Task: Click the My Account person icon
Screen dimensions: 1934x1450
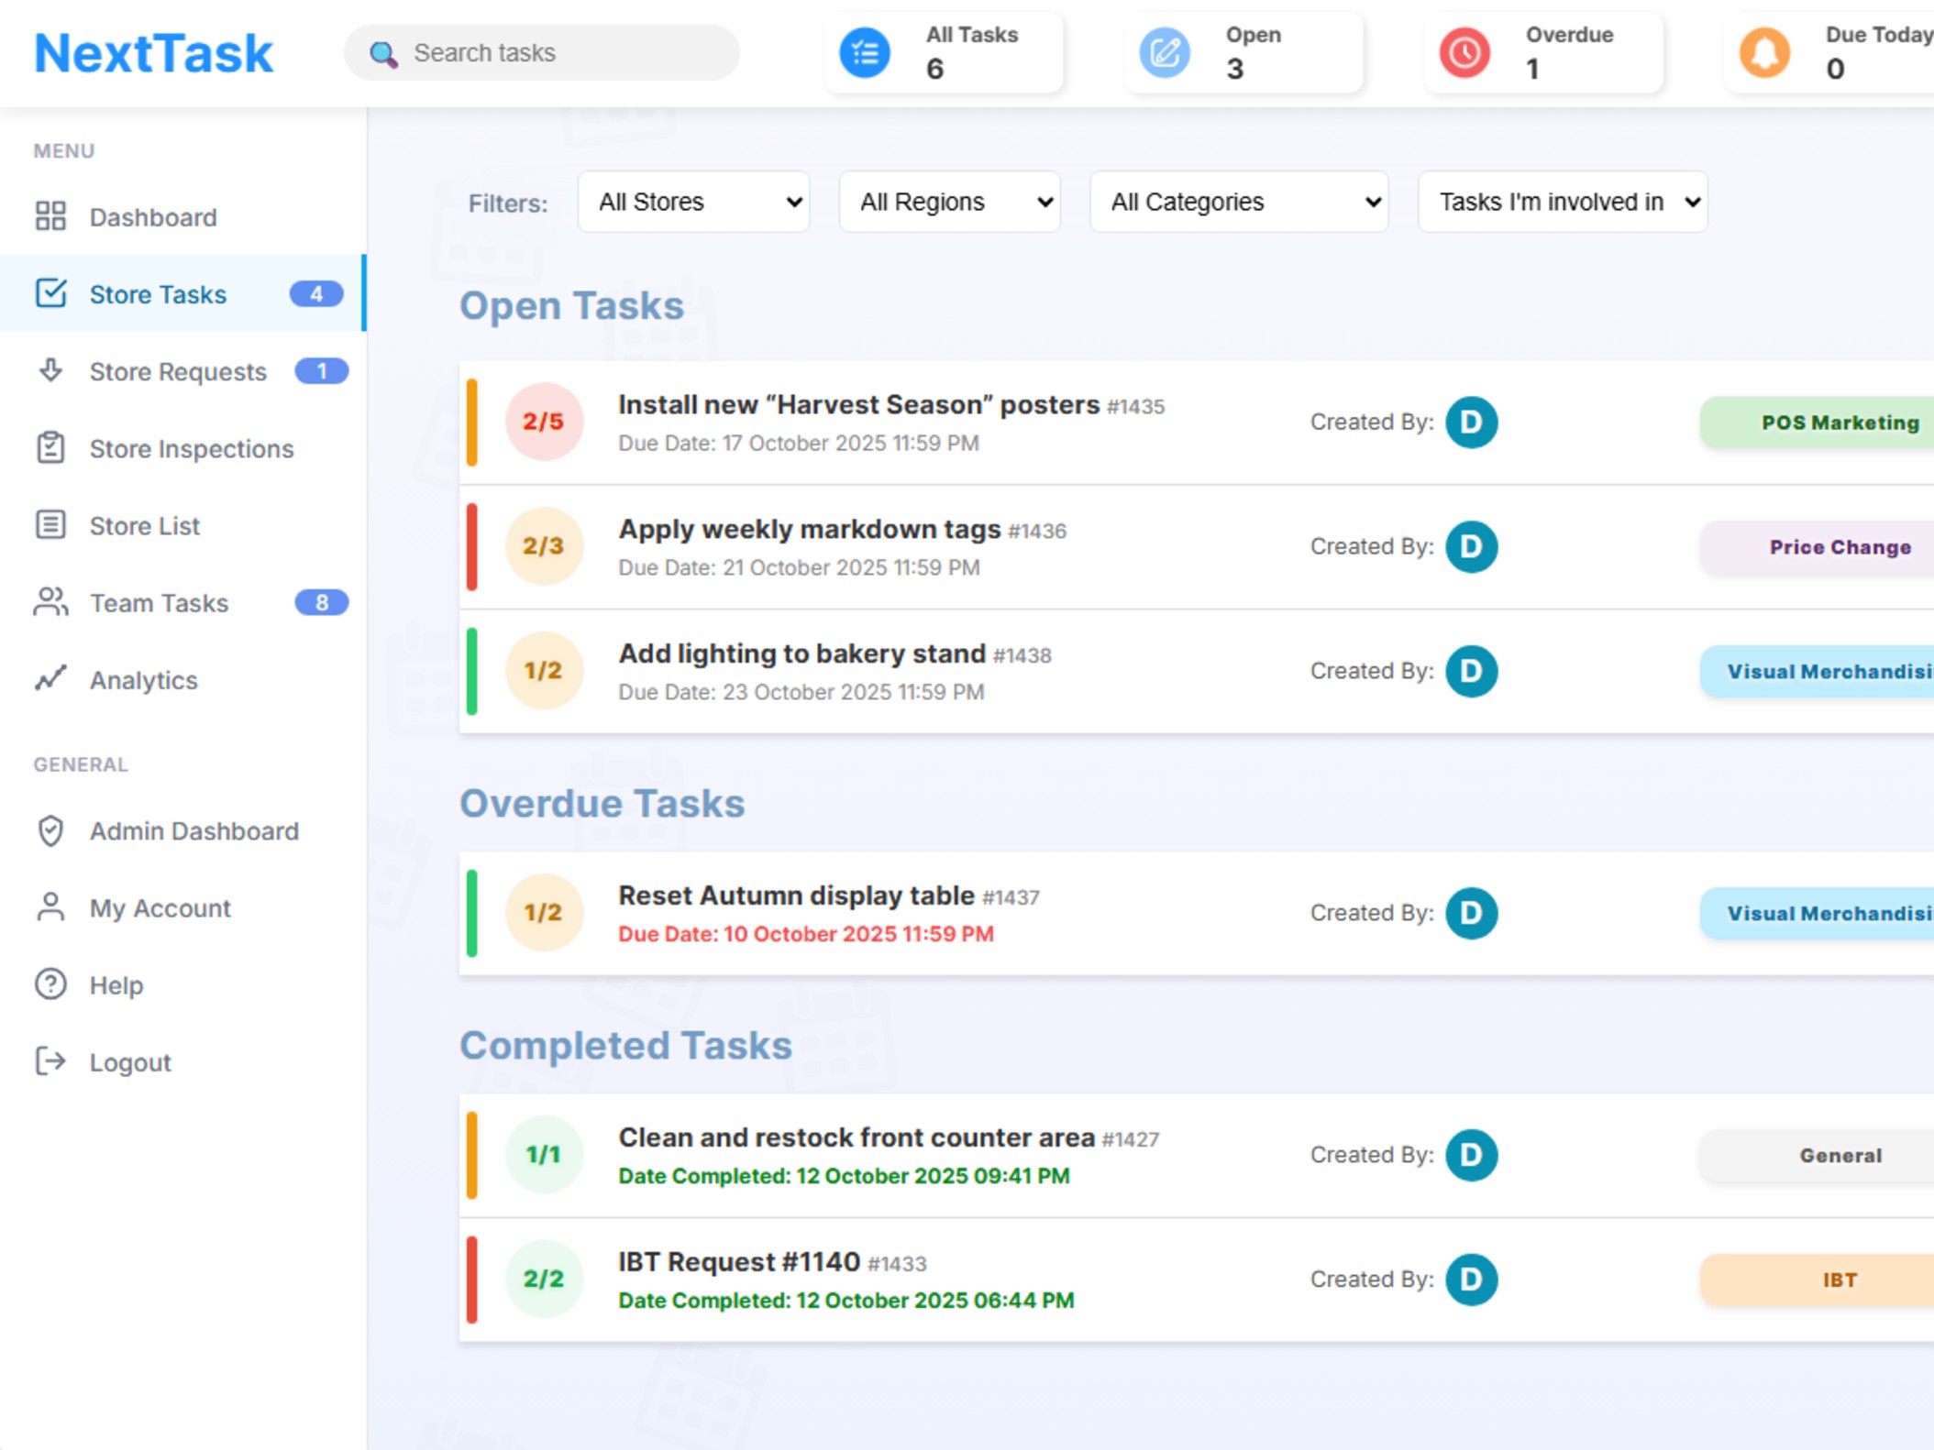Action: (x=50, y=907)
